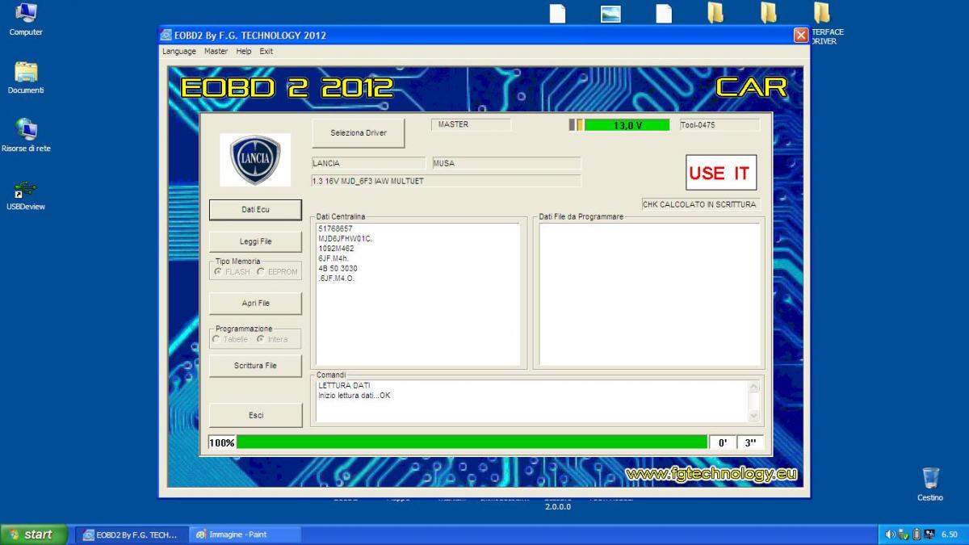Click the Lancia brand logo
Image resolution: width=969 pixels, height=545 pixels.
tap(255, 160)
